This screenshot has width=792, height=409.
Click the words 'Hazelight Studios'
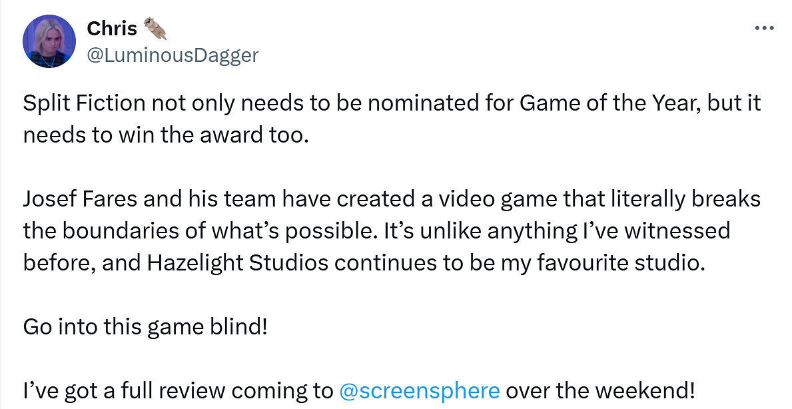(x=236, y=262)
